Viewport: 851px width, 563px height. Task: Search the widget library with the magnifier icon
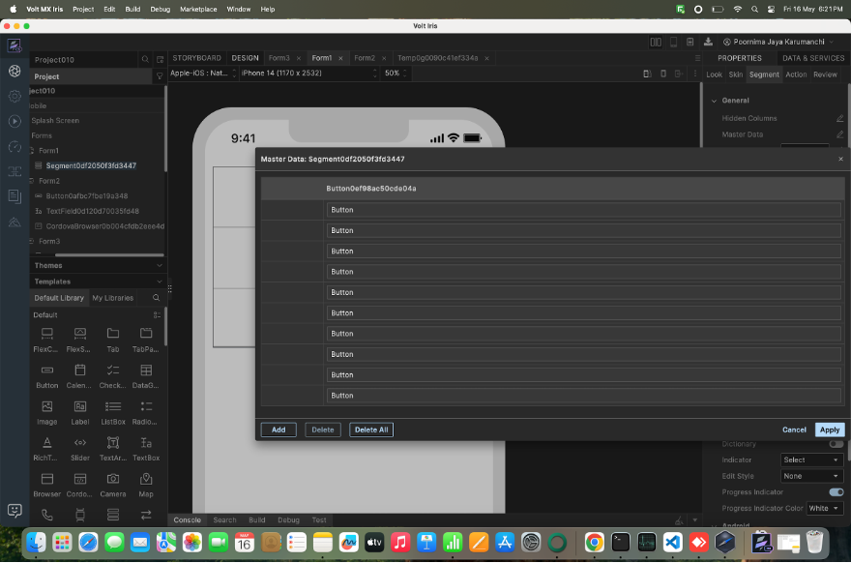(x=157, y=298)
